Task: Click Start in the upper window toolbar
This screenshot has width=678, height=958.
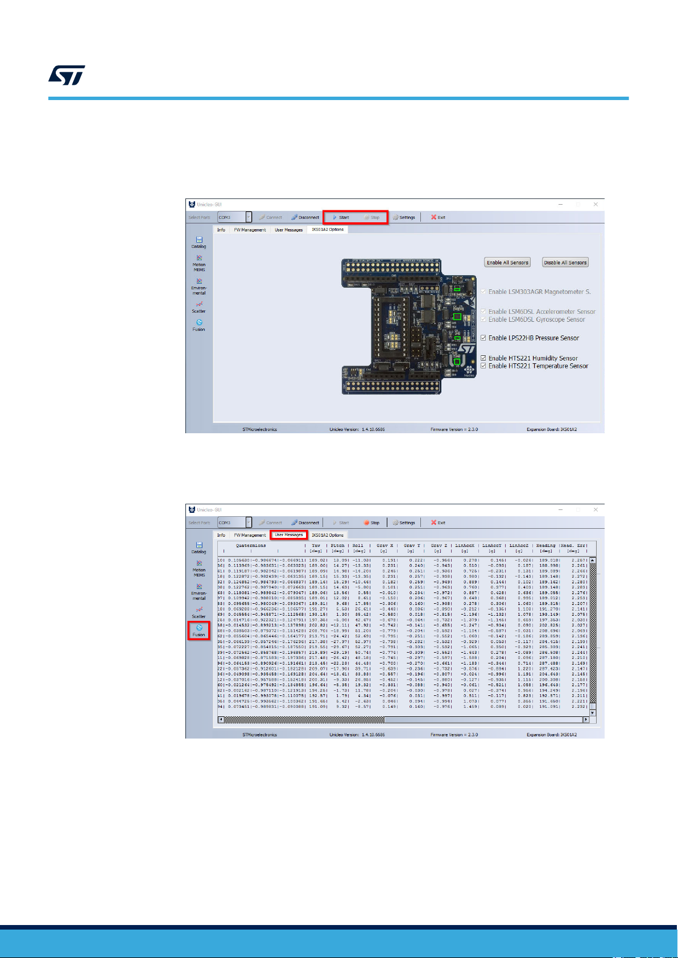Action: 341,217
